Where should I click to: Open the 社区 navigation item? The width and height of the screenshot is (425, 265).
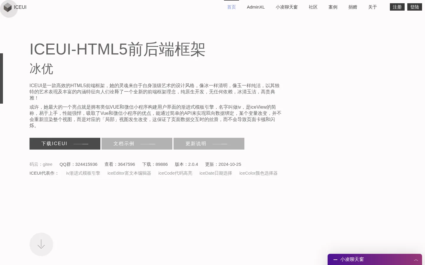point(313,7)
